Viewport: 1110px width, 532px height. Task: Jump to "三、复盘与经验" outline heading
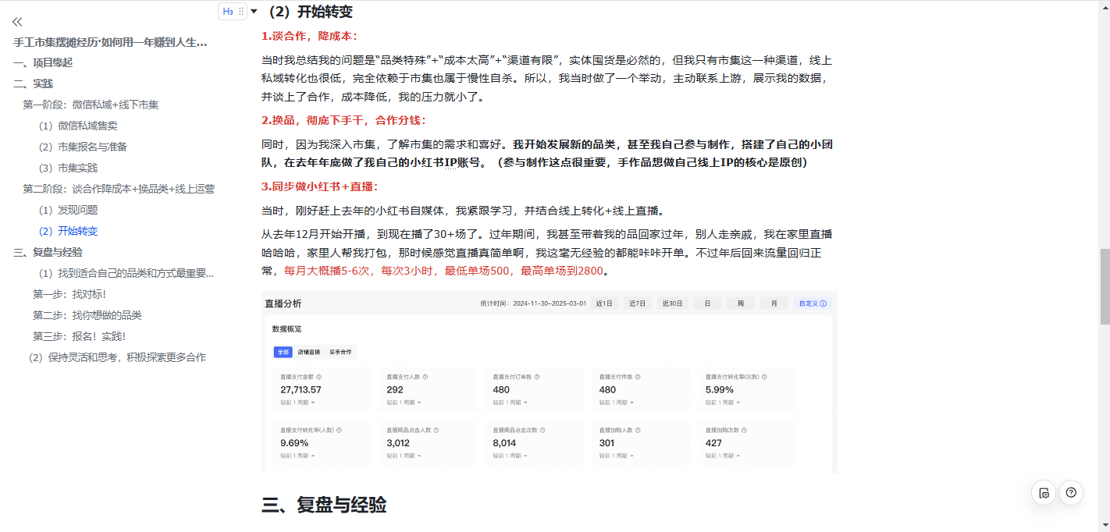tap(48, 252)
